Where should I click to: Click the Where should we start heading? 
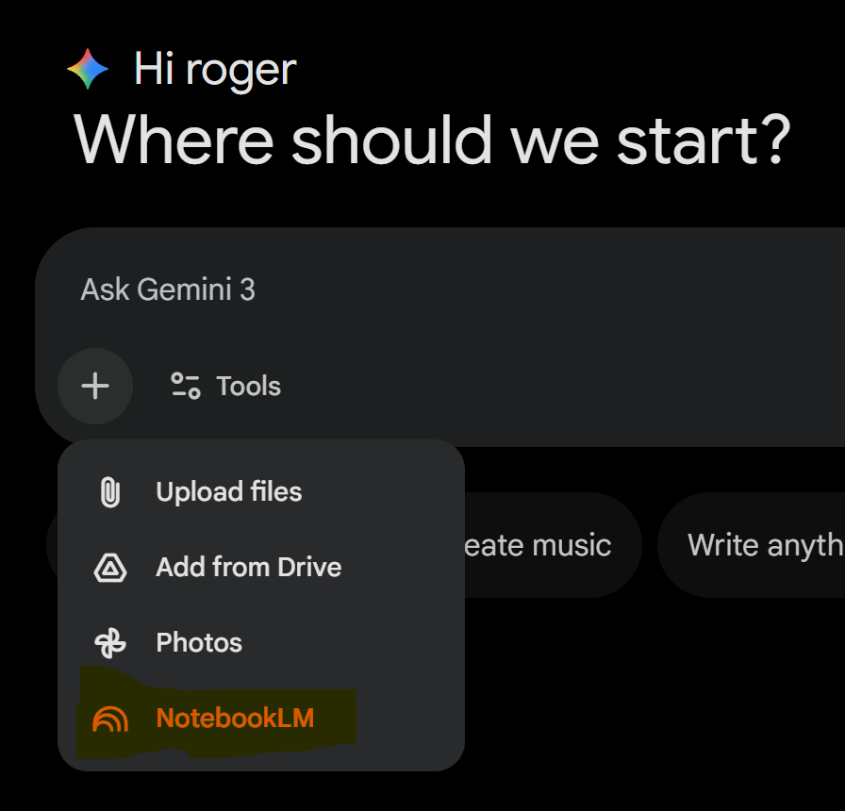431,140
